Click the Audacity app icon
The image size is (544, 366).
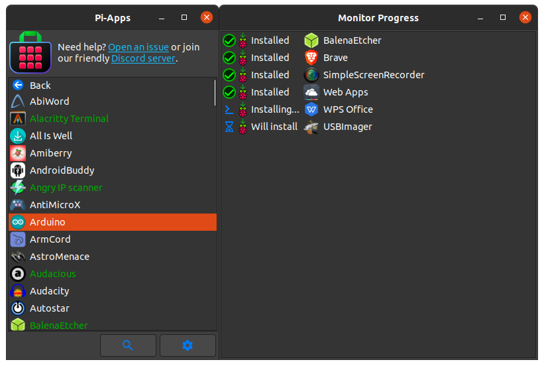[18, 291]
